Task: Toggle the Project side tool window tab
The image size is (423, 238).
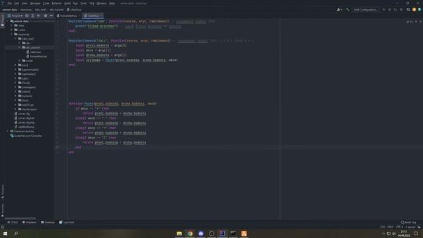Action: click(3, 20)
